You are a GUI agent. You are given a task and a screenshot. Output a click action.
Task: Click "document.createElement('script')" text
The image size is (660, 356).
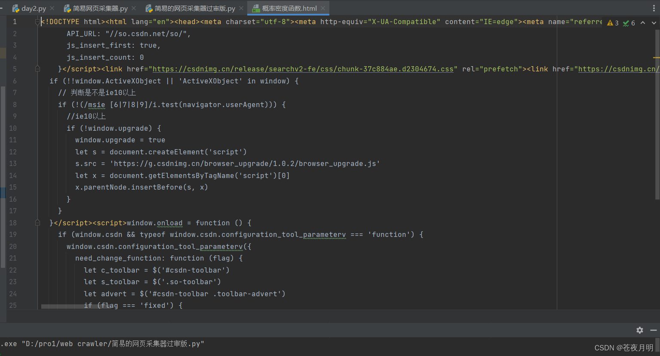click(178, 152)
